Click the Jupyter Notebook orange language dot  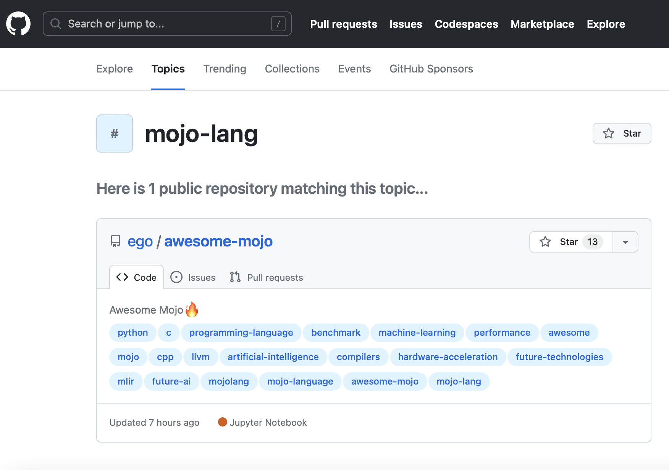222,422
